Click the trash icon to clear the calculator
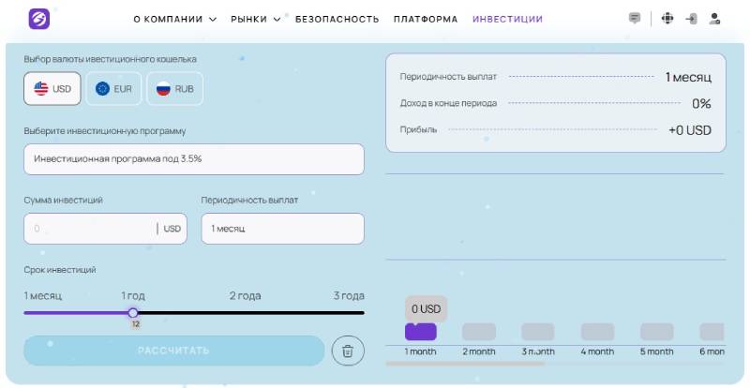The image size is (750, 388). (x=347, y=351)
